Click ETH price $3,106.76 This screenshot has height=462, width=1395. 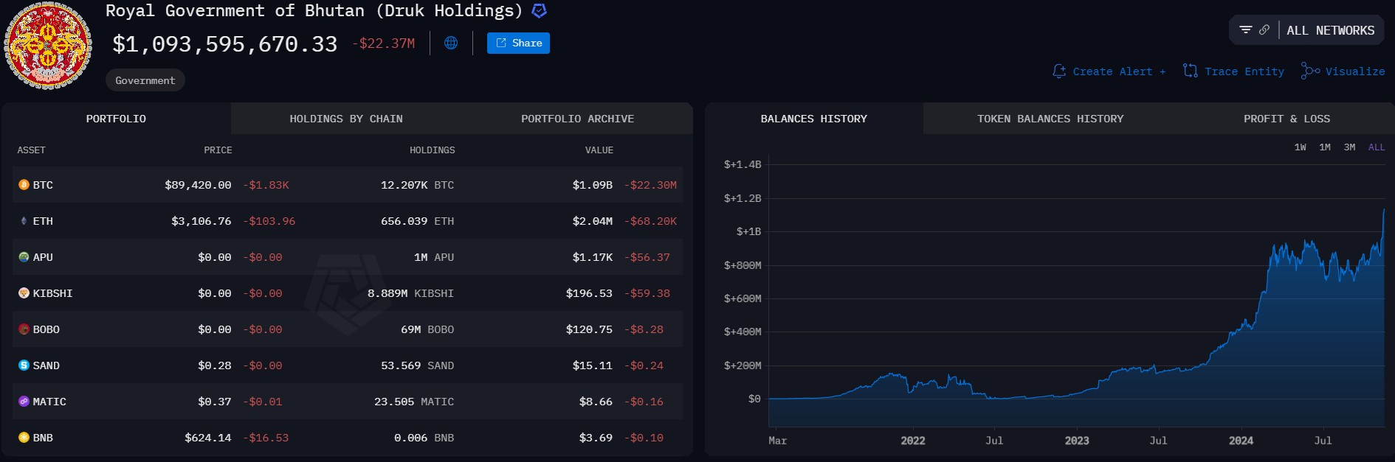tap(201, 221)
